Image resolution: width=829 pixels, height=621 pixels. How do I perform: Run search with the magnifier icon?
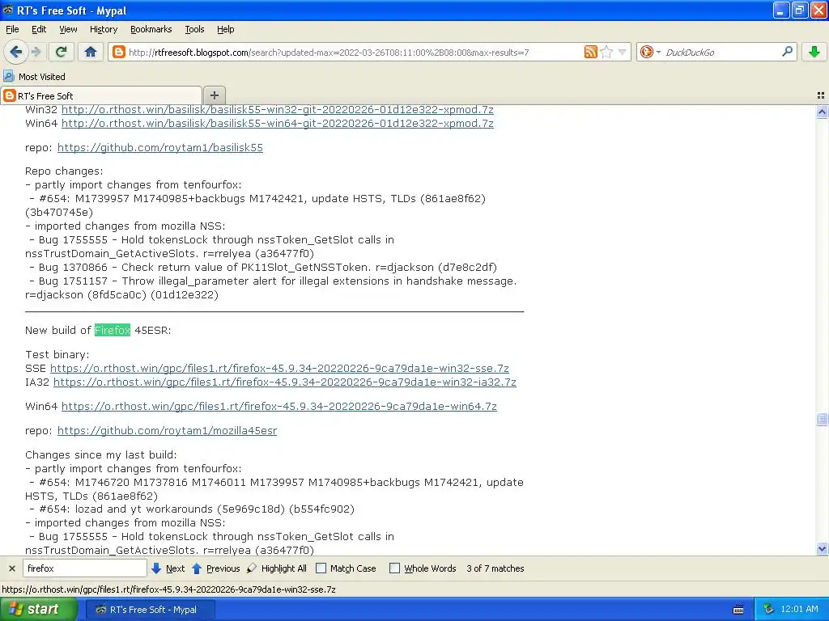(x=787, y=52)
